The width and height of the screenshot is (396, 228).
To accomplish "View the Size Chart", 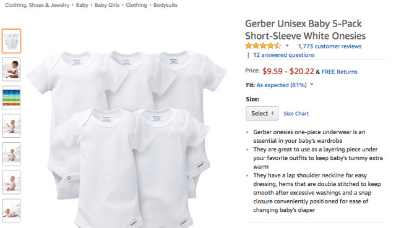I will tap(296, 114).
